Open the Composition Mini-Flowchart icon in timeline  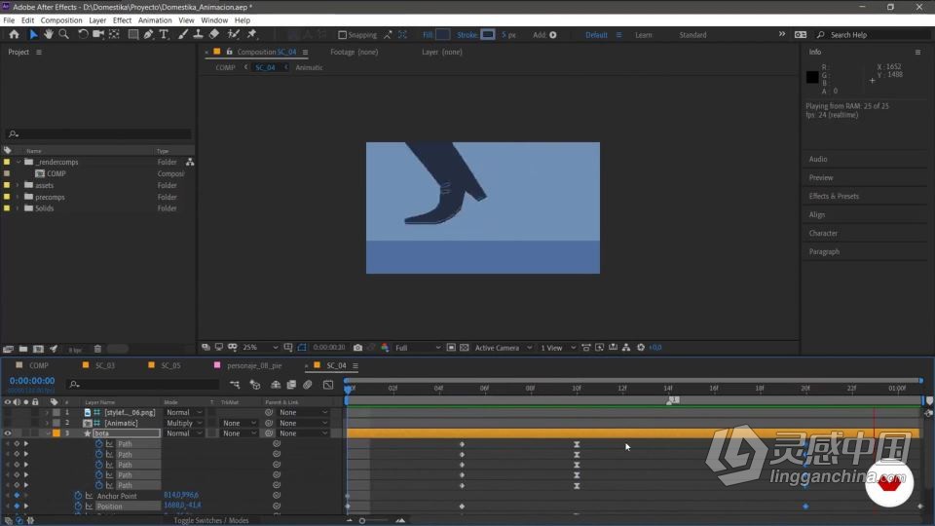click(x=235, y=385)
